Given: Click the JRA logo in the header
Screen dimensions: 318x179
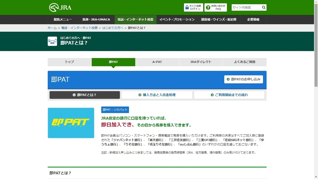Looking at the screenshot, I should point(60,7).
